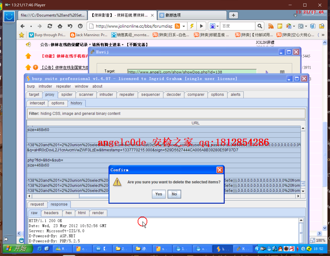The image size is (330, 256).
Task: Open the address bar dropdown arrow
Action: (x=184, y=26)
